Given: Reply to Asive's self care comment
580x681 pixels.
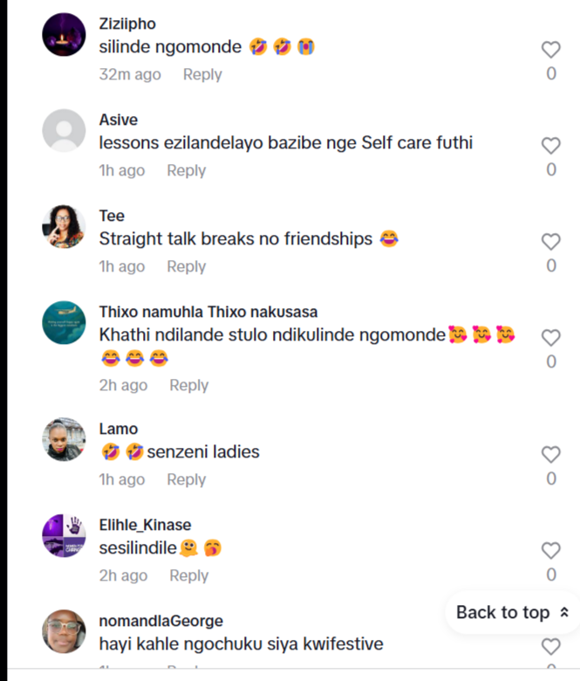Looking at the screenshot, I should point(186,170).
